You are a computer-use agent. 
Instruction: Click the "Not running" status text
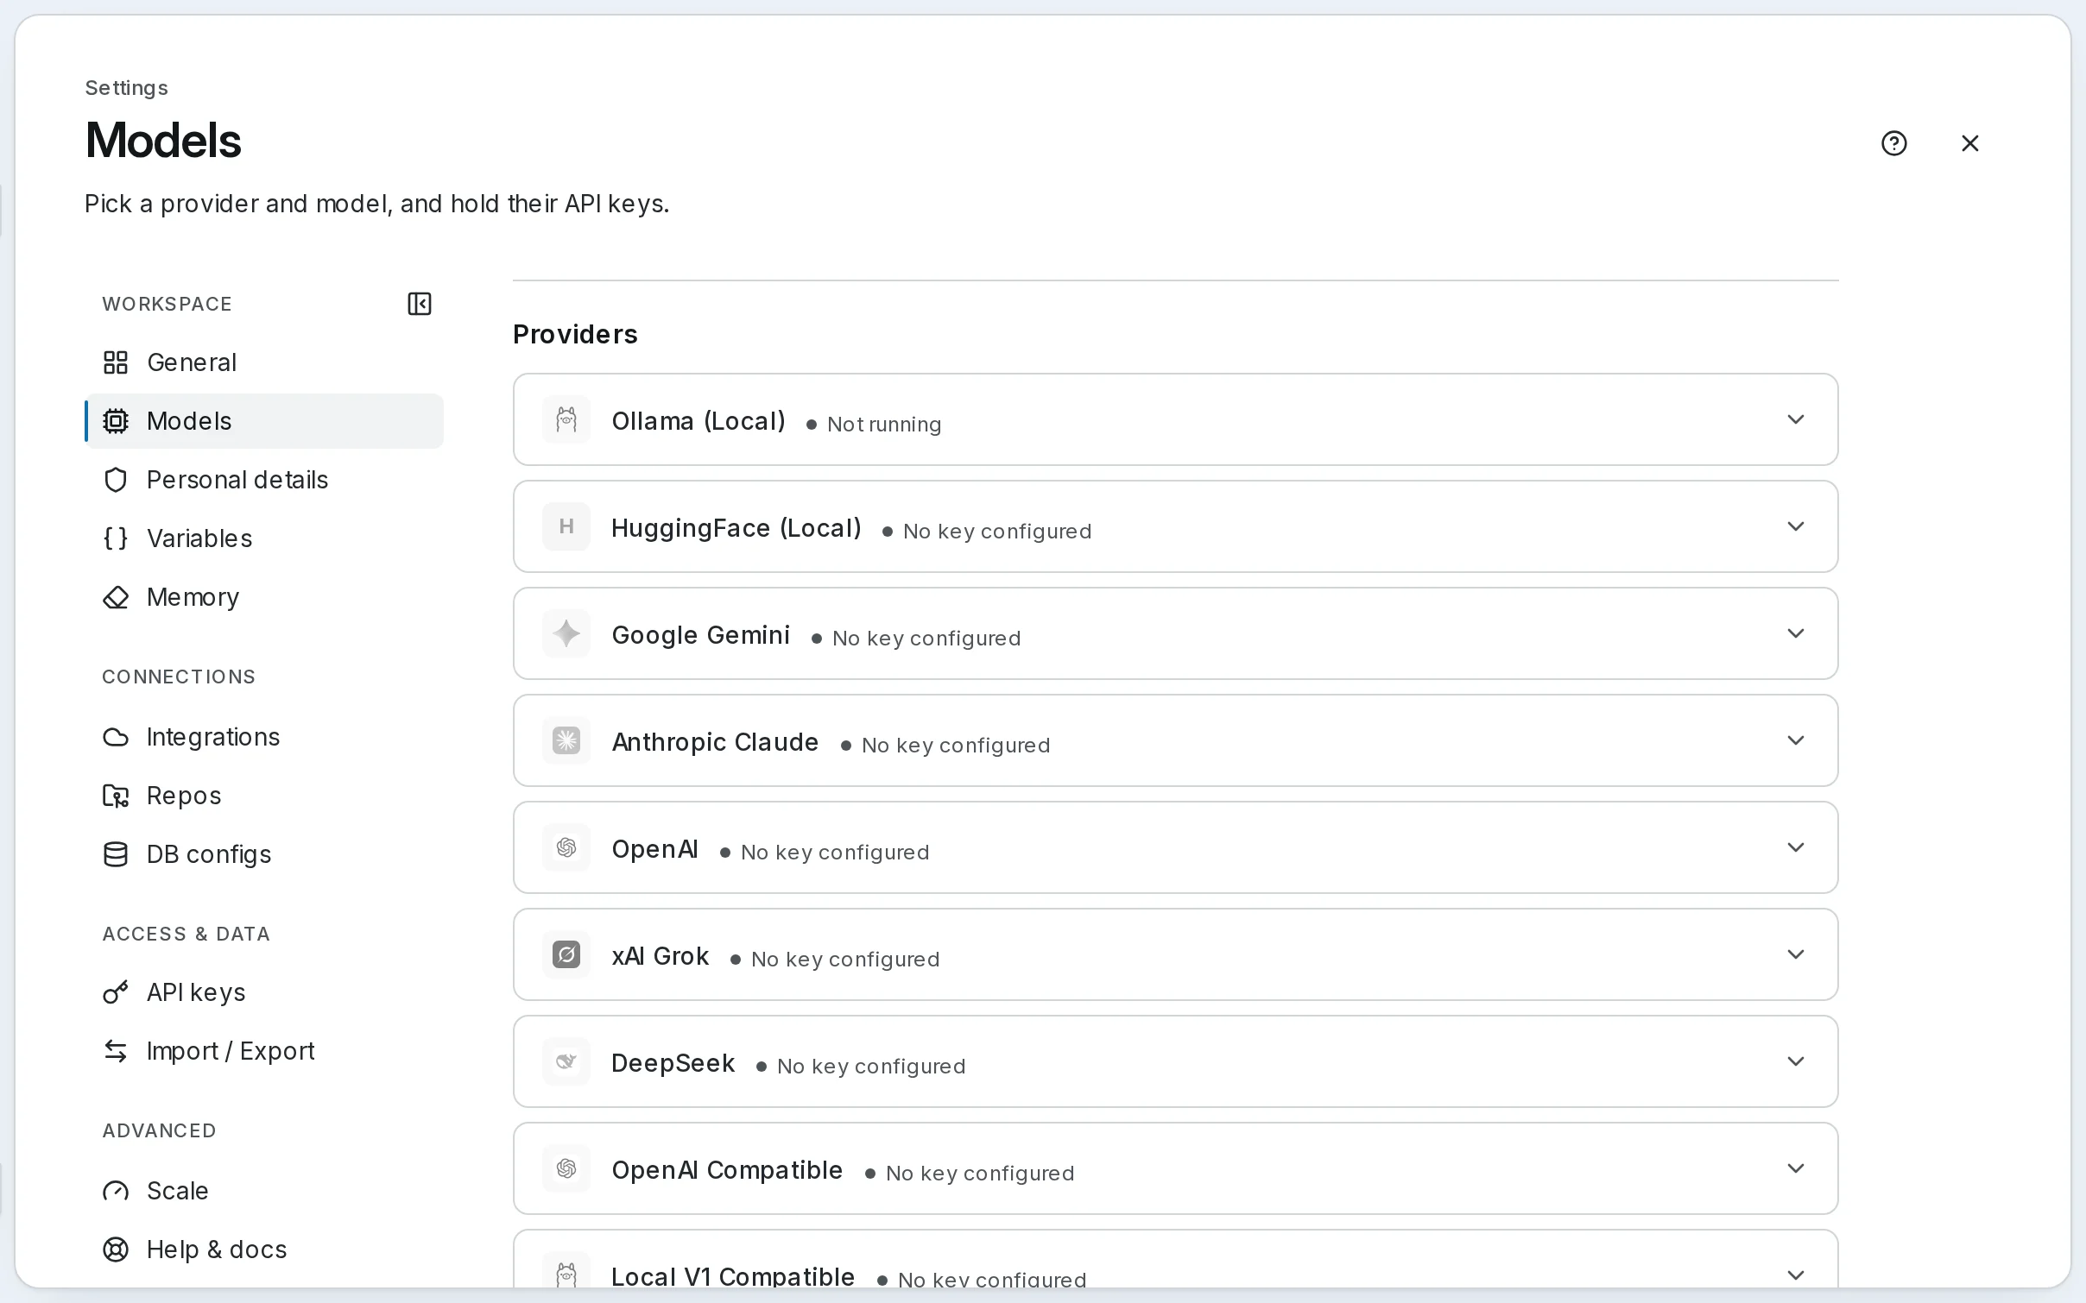coord(884,425)
